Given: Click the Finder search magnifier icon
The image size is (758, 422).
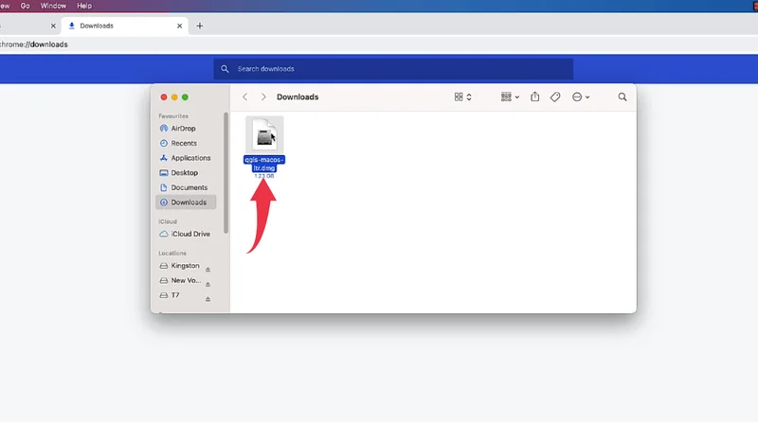Looking at the screenshot, I should click(623, 97).
